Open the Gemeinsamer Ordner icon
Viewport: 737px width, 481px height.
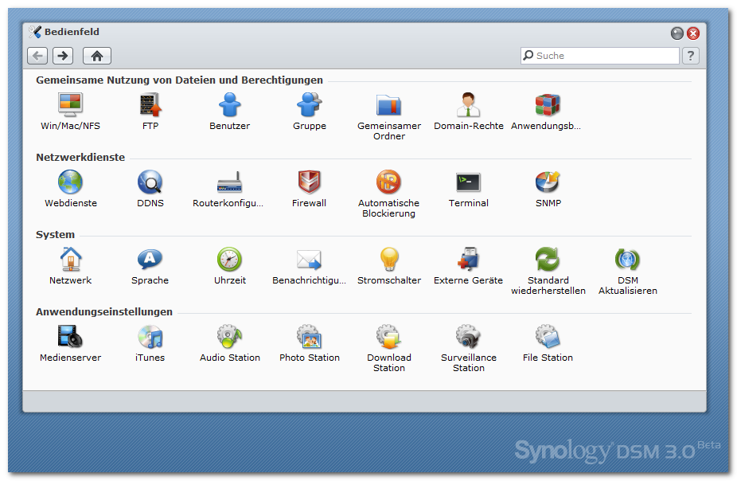click(x=388, y=105)
